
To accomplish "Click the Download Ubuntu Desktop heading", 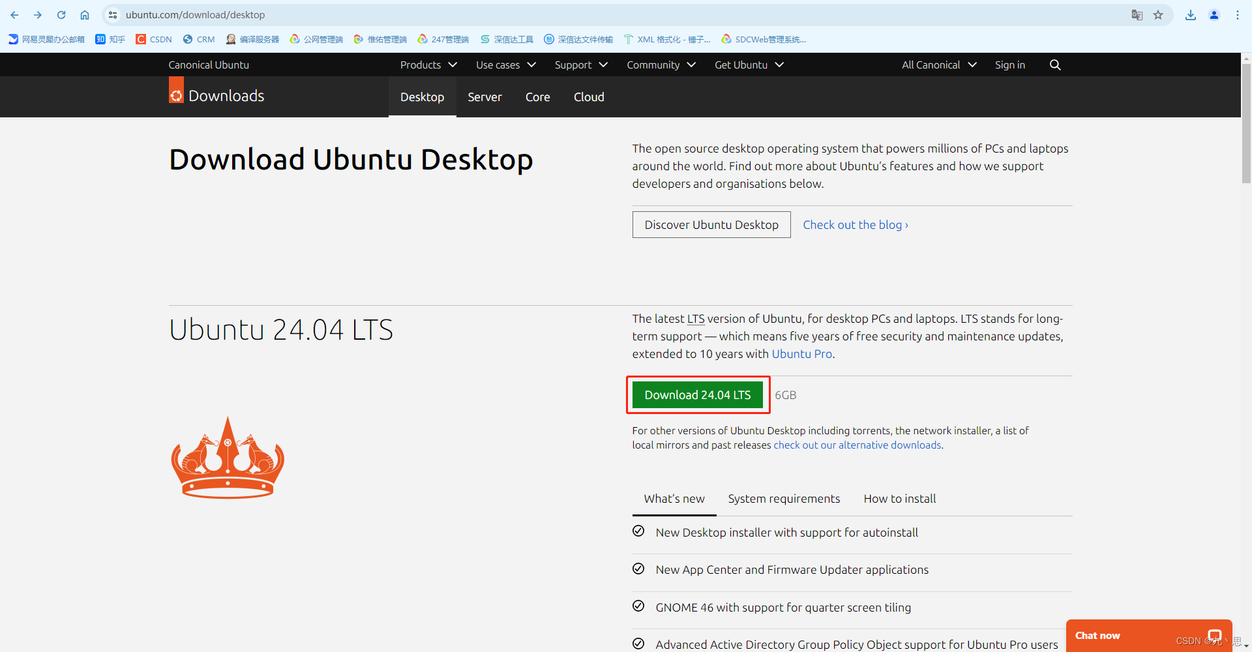I will 351,160.
